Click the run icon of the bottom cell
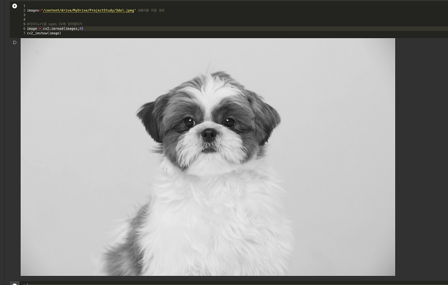448x285 pixels. point(14,283)
